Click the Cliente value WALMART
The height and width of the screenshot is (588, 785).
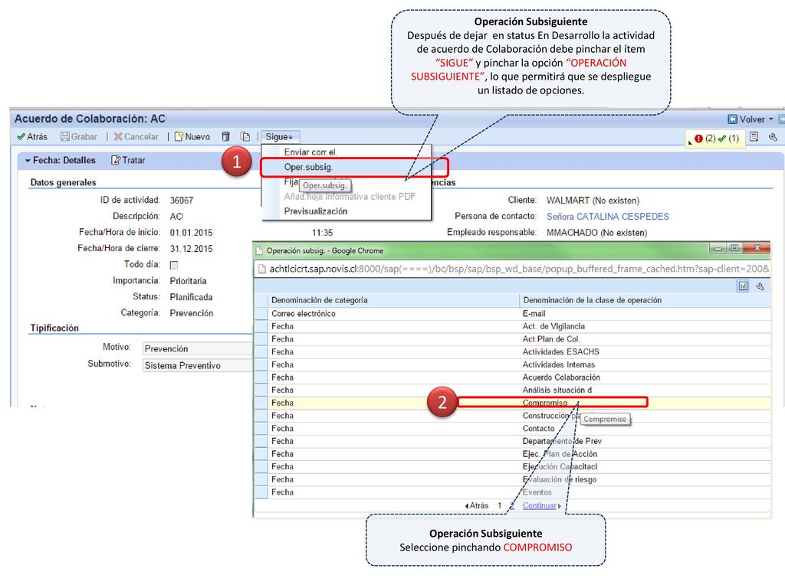coord(593,201)
